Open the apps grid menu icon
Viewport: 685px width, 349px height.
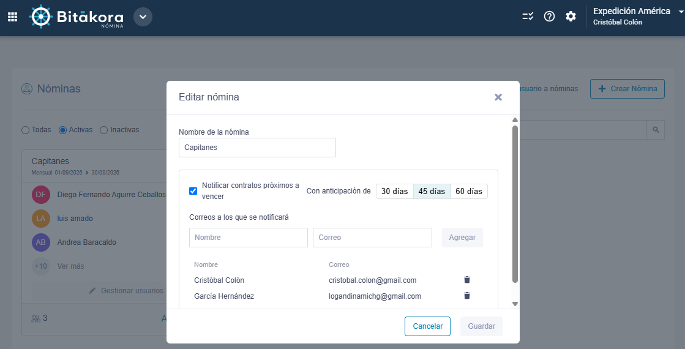[x=13, y=17]
